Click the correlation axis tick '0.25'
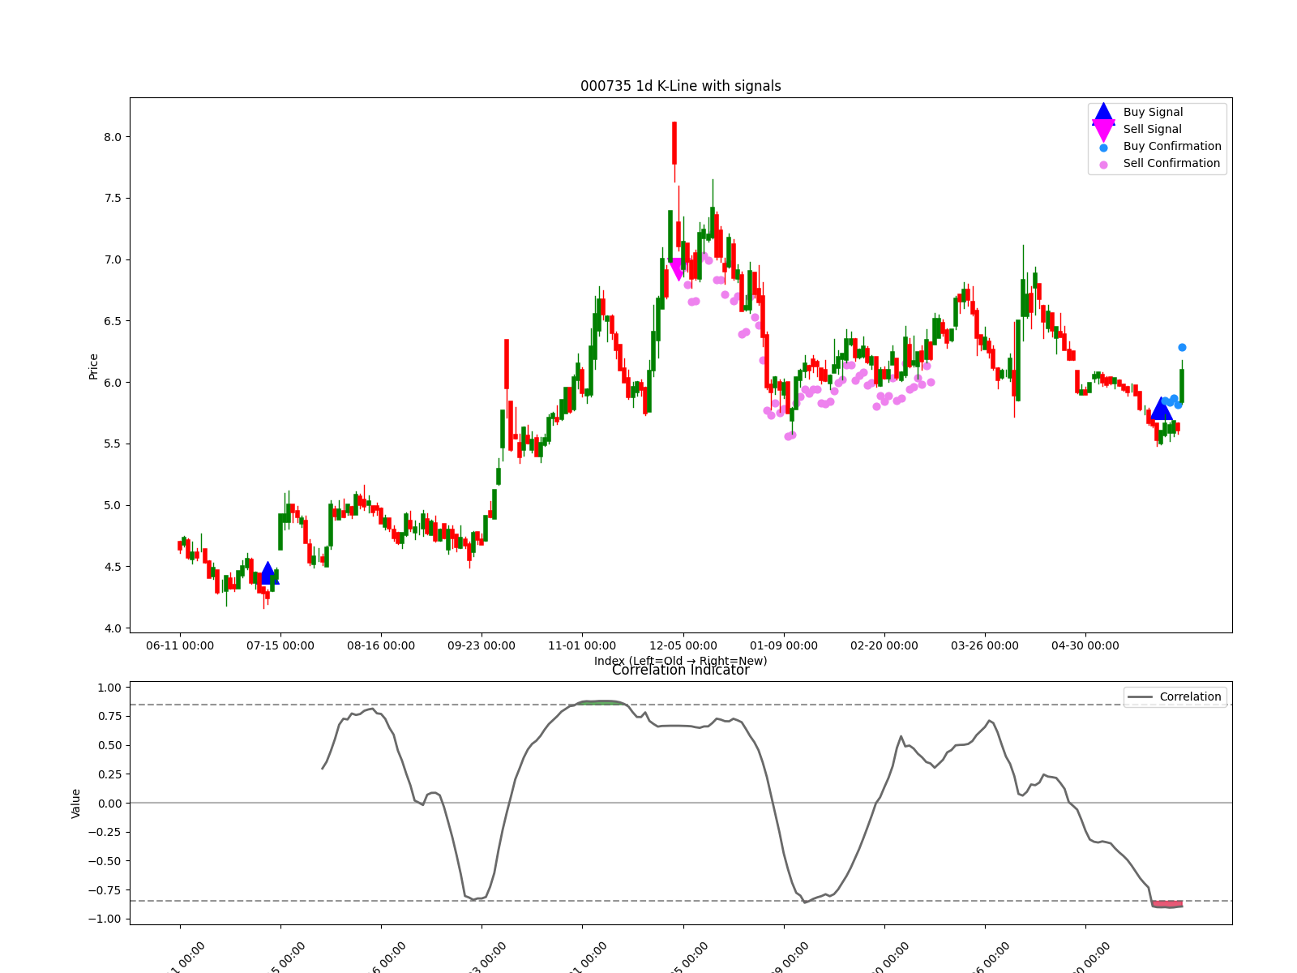This screenshot has height=973, width=1297. pos(109,774)
